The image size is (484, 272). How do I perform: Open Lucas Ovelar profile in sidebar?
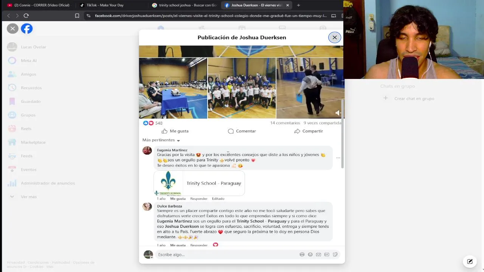pyautogui.click(x=33, y=47)
